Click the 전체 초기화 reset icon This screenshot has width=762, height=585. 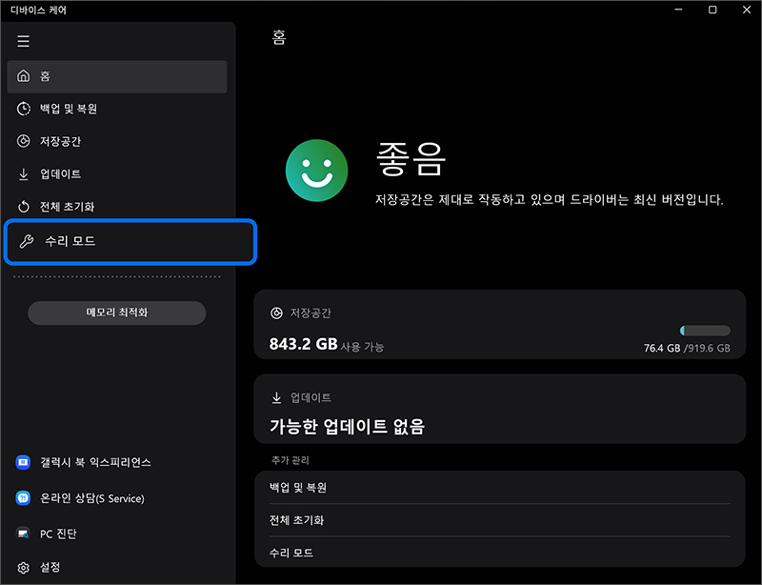22,206
